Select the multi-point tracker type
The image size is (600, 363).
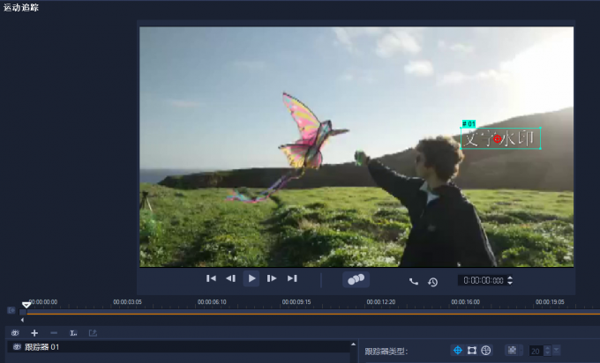[485, 351]
